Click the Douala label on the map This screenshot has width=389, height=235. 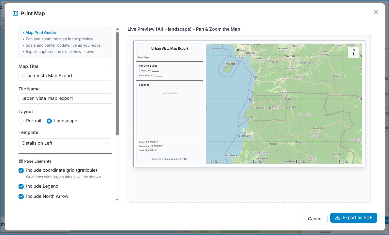pyautogui.click(x=251, y=53)
